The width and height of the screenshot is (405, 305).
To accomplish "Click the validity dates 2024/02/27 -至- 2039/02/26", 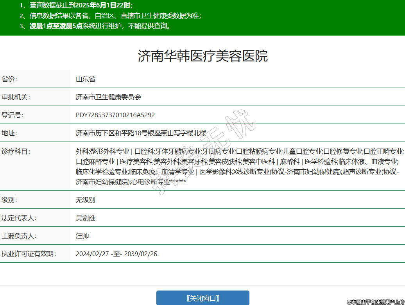I will (116, 254).
